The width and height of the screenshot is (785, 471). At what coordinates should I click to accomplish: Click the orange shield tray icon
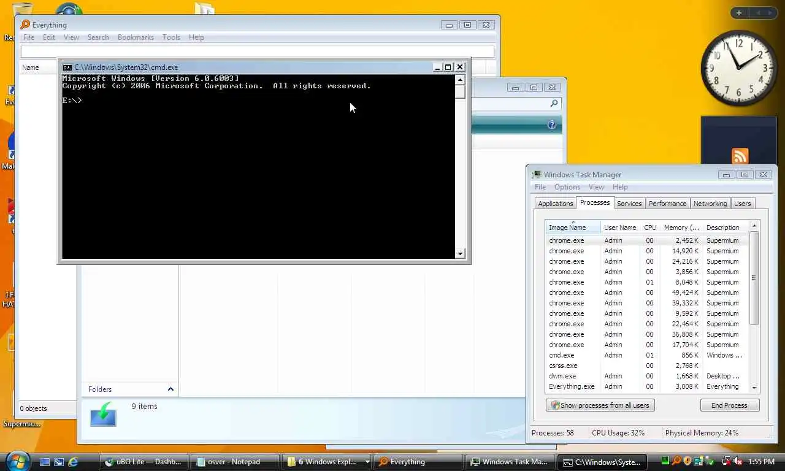(x=688, y=461)
